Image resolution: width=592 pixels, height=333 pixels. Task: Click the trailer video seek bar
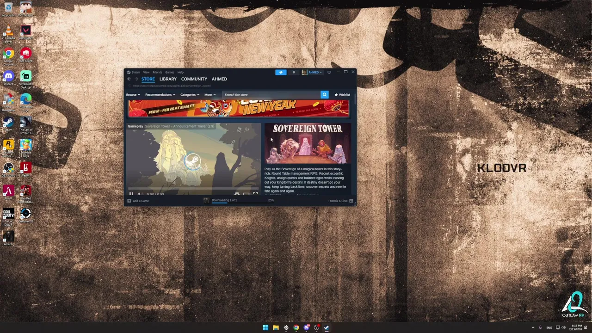193,189
